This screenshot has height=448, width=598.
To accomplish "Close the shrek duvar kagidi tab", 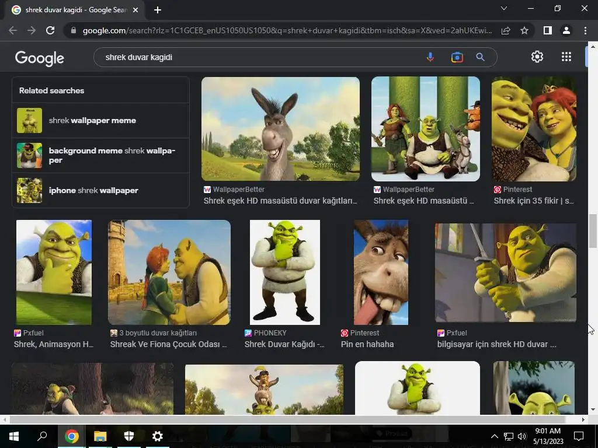I will coord(135,10).
